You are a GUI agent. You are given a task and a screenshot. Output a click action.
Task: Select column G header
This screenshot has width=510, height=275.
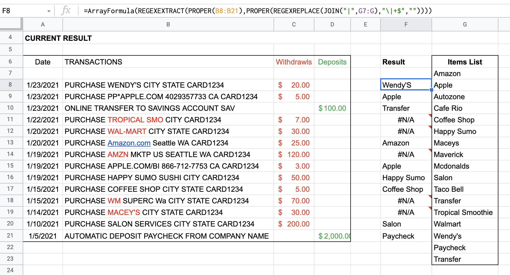465,25
